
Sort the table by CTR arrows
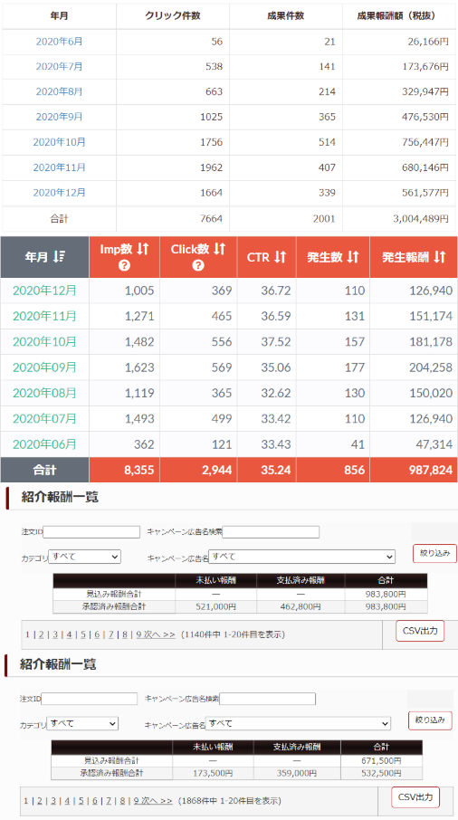point(281,257)
